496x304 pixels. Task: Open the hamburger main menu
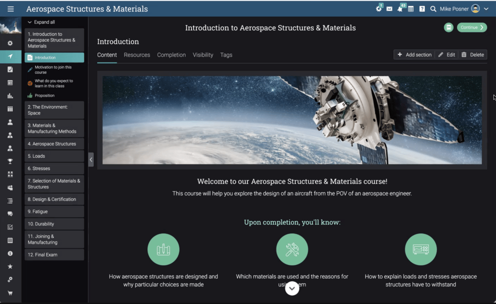tap(11, 9)
